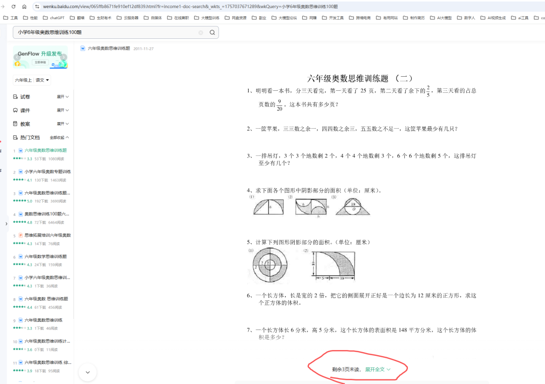
Task: Click the circular scroll arrow below the sidebar list
Action: click(x=88, y=372)
